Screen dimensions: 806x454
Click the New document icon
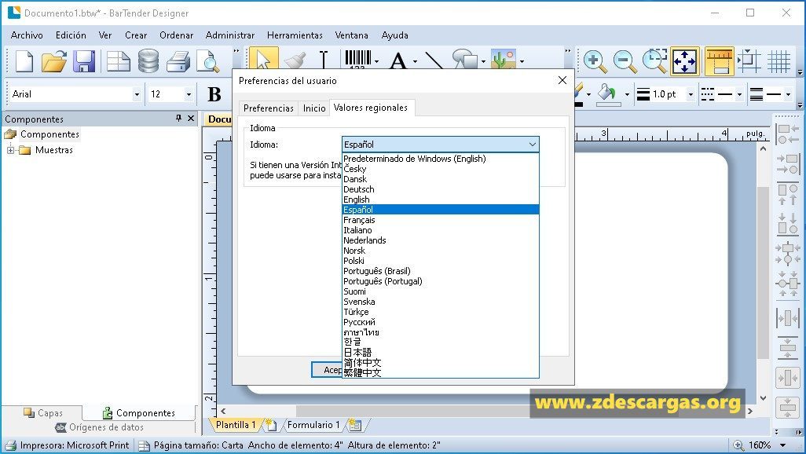tap(24, 61)
